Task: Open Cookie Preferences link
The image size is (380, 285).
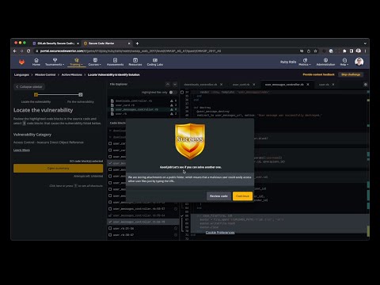Action: [220, 233]
